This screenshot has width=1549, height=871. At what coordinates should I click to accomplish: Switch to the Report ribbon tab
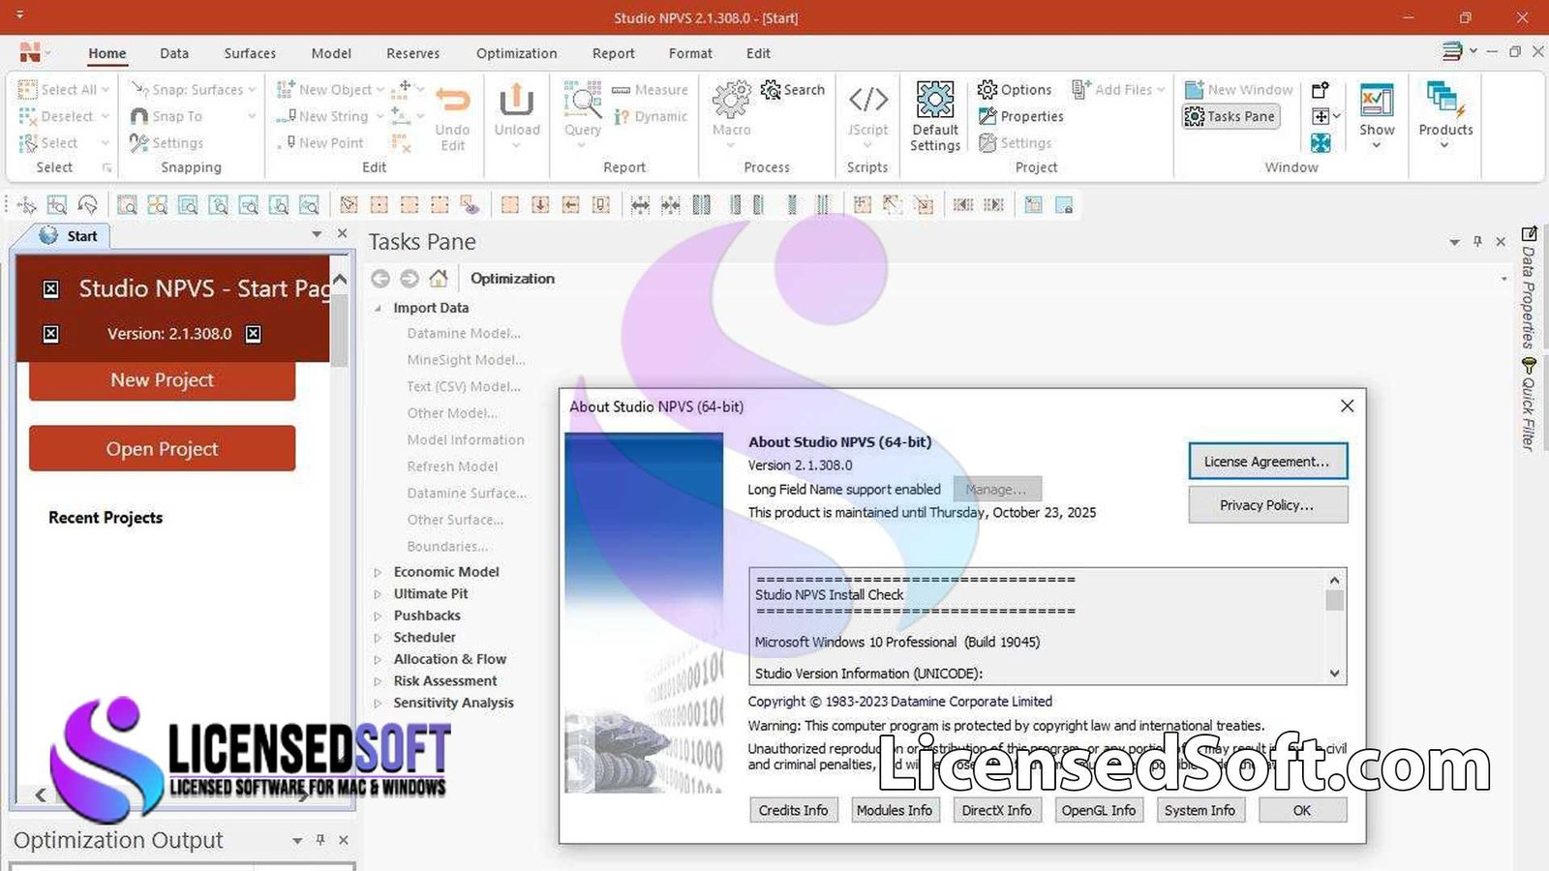[x=614, y=53]
